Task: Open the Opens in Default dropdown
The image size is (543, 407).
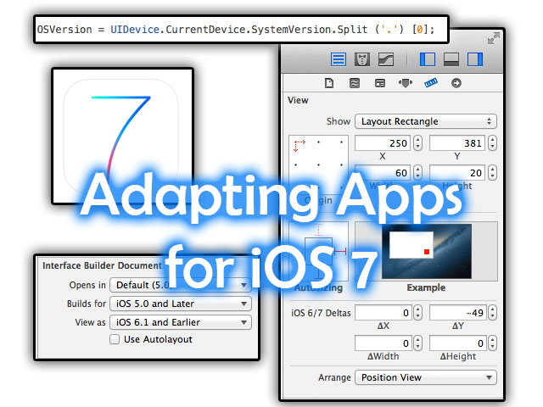Action: pos(181,285)
